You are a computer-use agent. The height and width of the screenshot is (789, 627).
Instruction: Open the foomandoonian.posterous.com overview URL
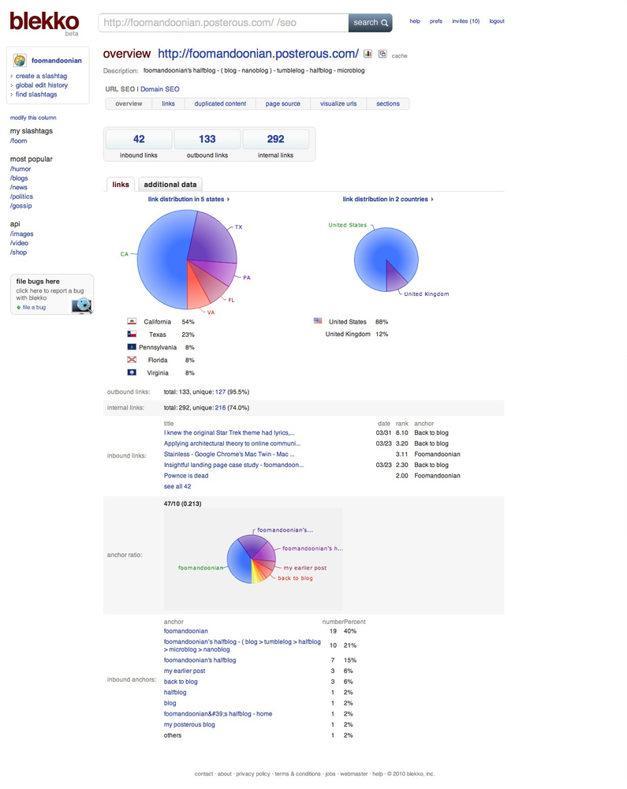tap(259, 54)
